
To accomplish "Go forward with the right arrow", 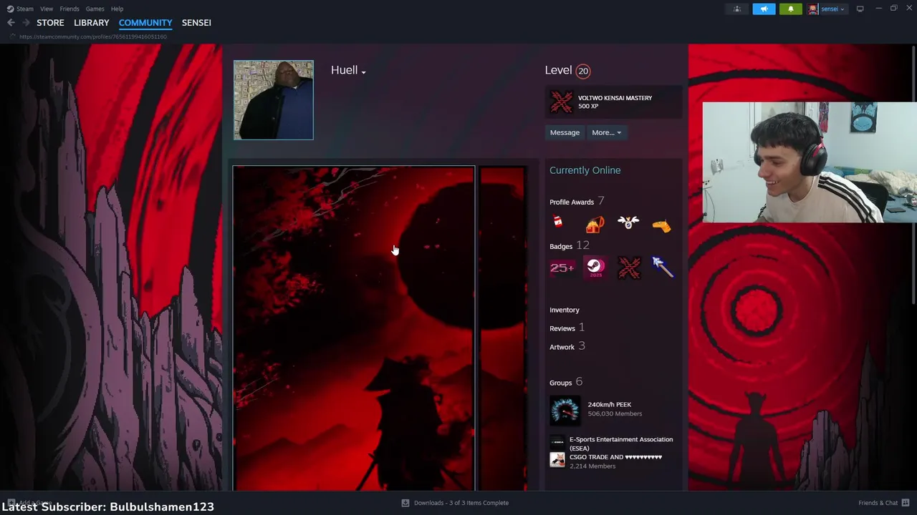I will 26,23.
